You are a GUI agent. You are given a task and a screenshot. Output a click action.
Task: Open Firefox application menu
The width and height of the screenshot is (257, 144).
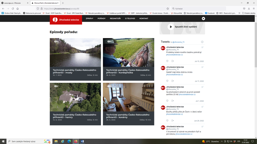[x=254, y=9]
